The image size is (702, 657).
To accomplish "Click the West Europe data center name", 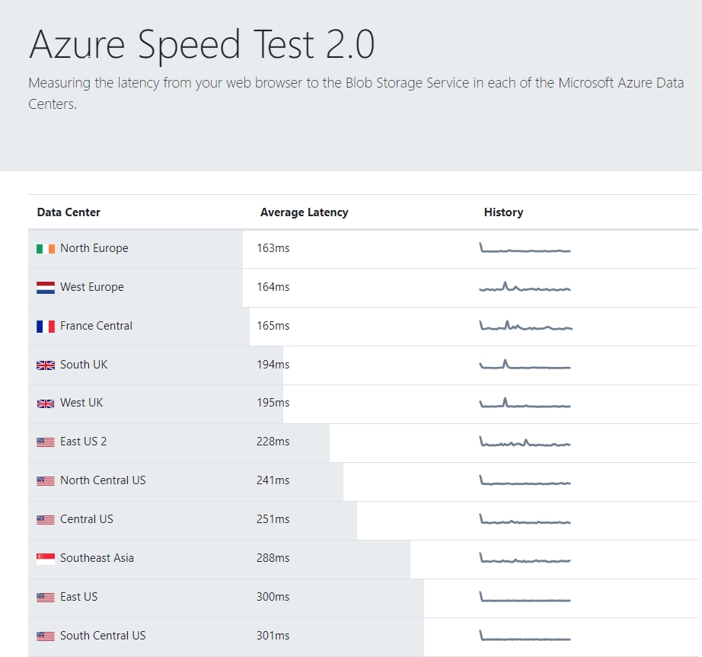I will click(92, 287).
